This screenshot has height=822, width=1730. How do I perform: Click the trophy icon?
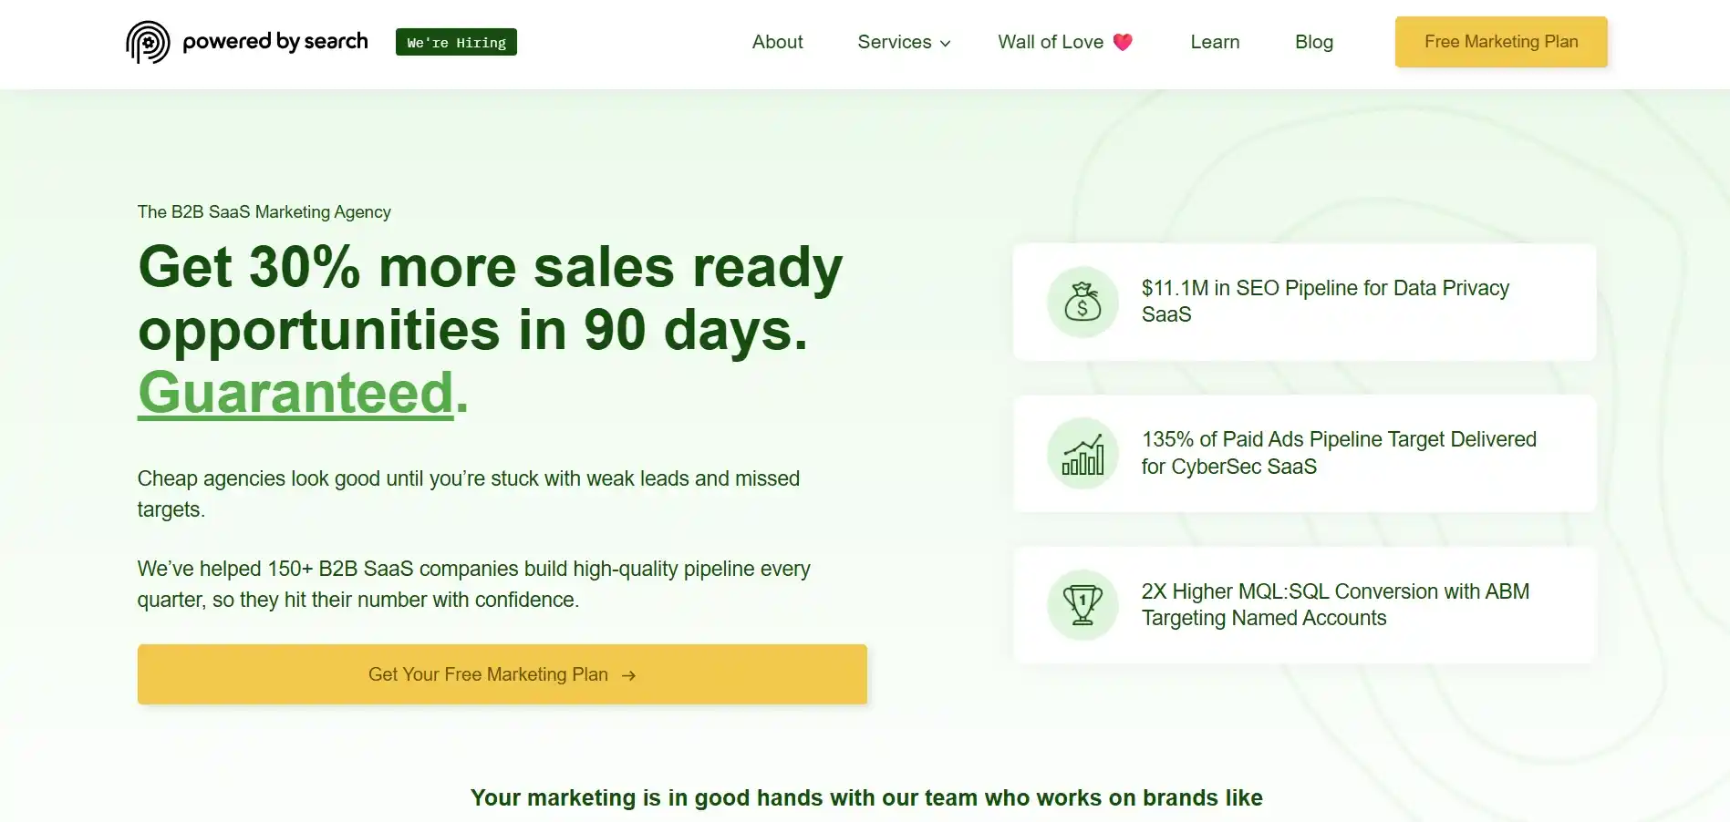[1083, 605]
